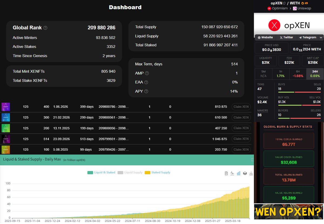This screenshot has width=324, height=224.
Task: Click Claim XEN for 203 750 row
Action: [241, 150]
